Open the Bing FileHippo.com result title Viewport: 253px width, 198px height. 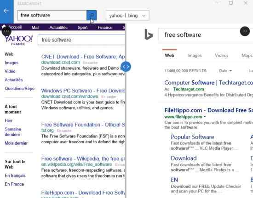point(209,110)
